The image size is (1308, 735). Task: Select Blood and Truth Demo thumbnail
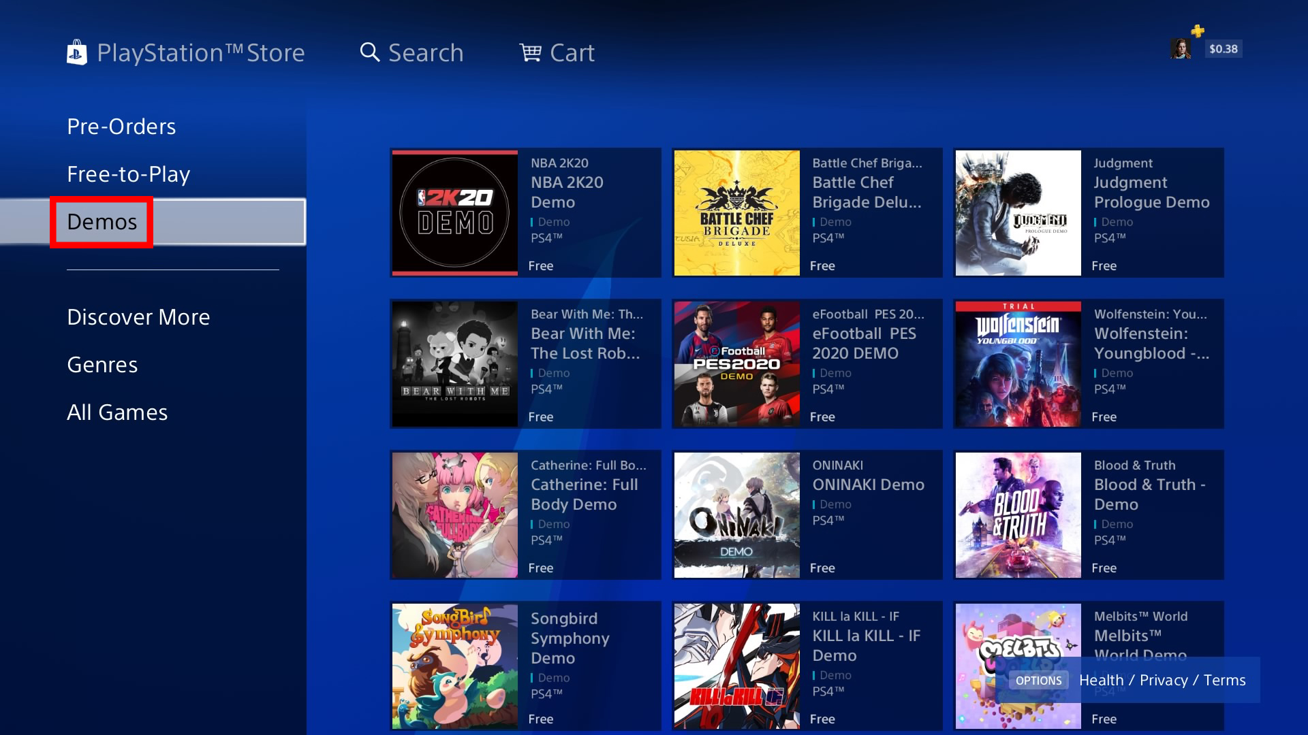[1018, 515]
